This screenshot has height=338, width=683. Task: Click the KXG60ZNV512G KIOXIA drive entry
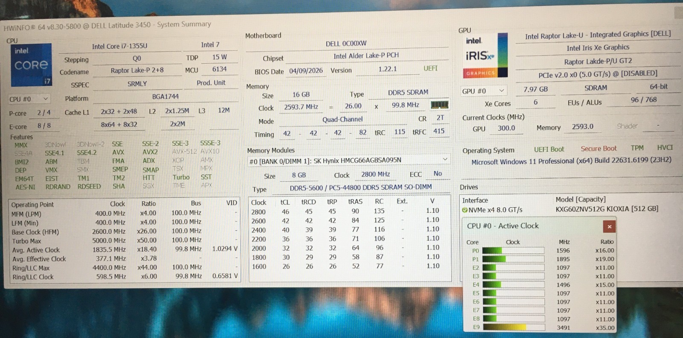pos(607,209)
